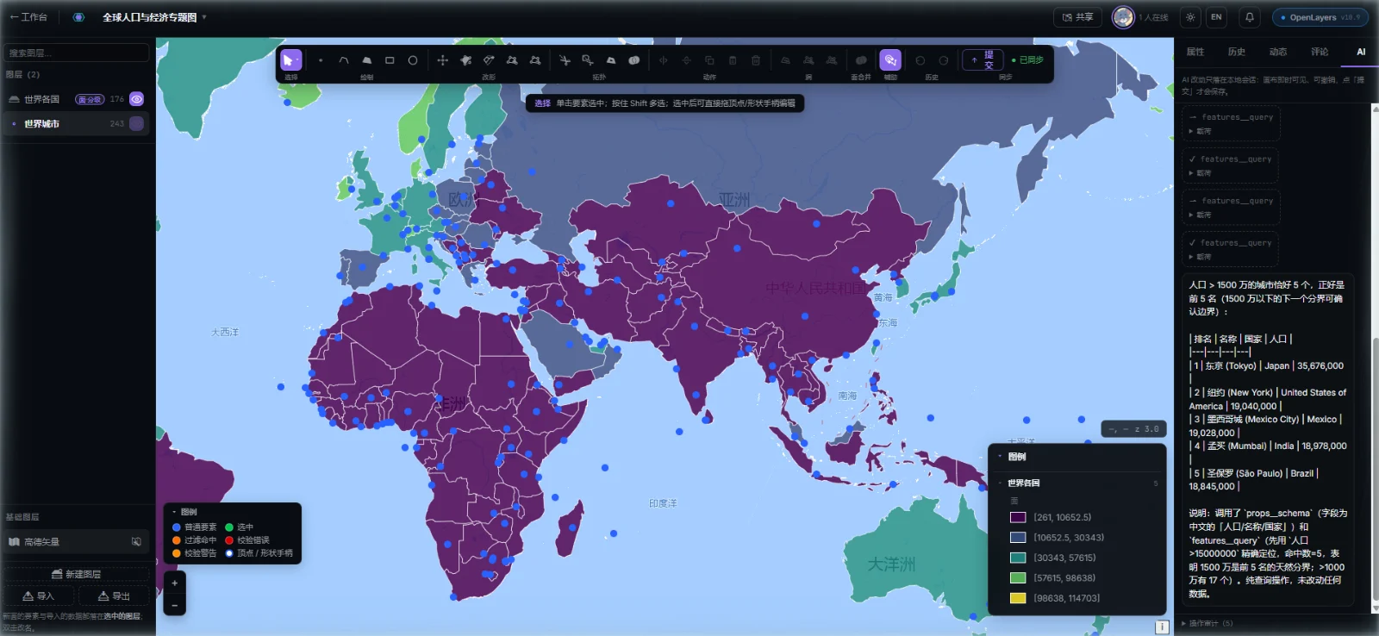Viewport: 1379px width, 636px height.
Task: Select the draw polygon tool
Action: click(367, 60)
